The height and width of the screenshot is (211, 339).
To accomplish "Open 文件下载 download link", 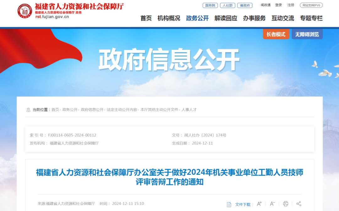I will click(x=243, y=204).
